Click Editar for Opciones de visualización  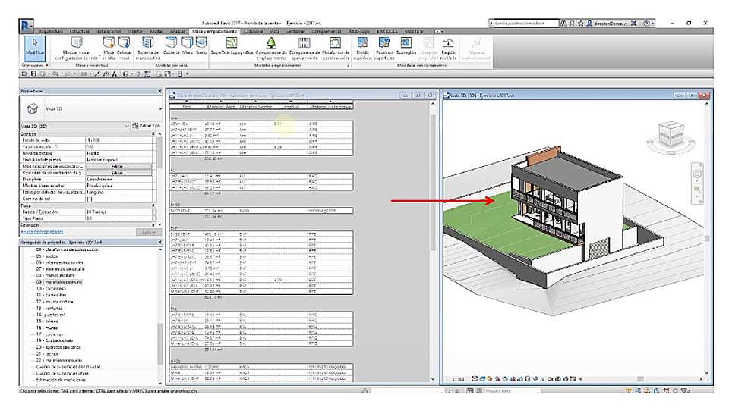(119, 173)
